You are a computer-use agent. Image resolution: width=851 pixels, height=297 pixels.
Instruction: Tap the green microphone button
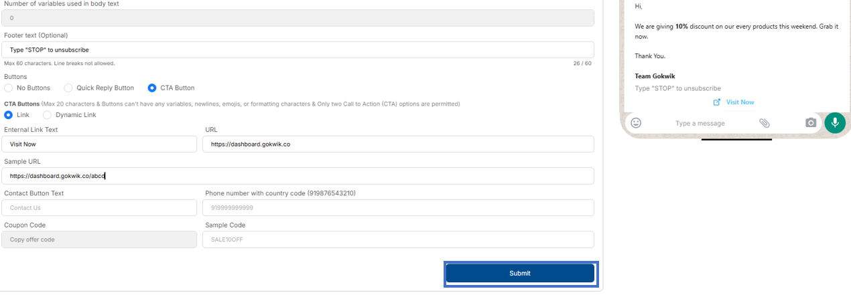835,123
